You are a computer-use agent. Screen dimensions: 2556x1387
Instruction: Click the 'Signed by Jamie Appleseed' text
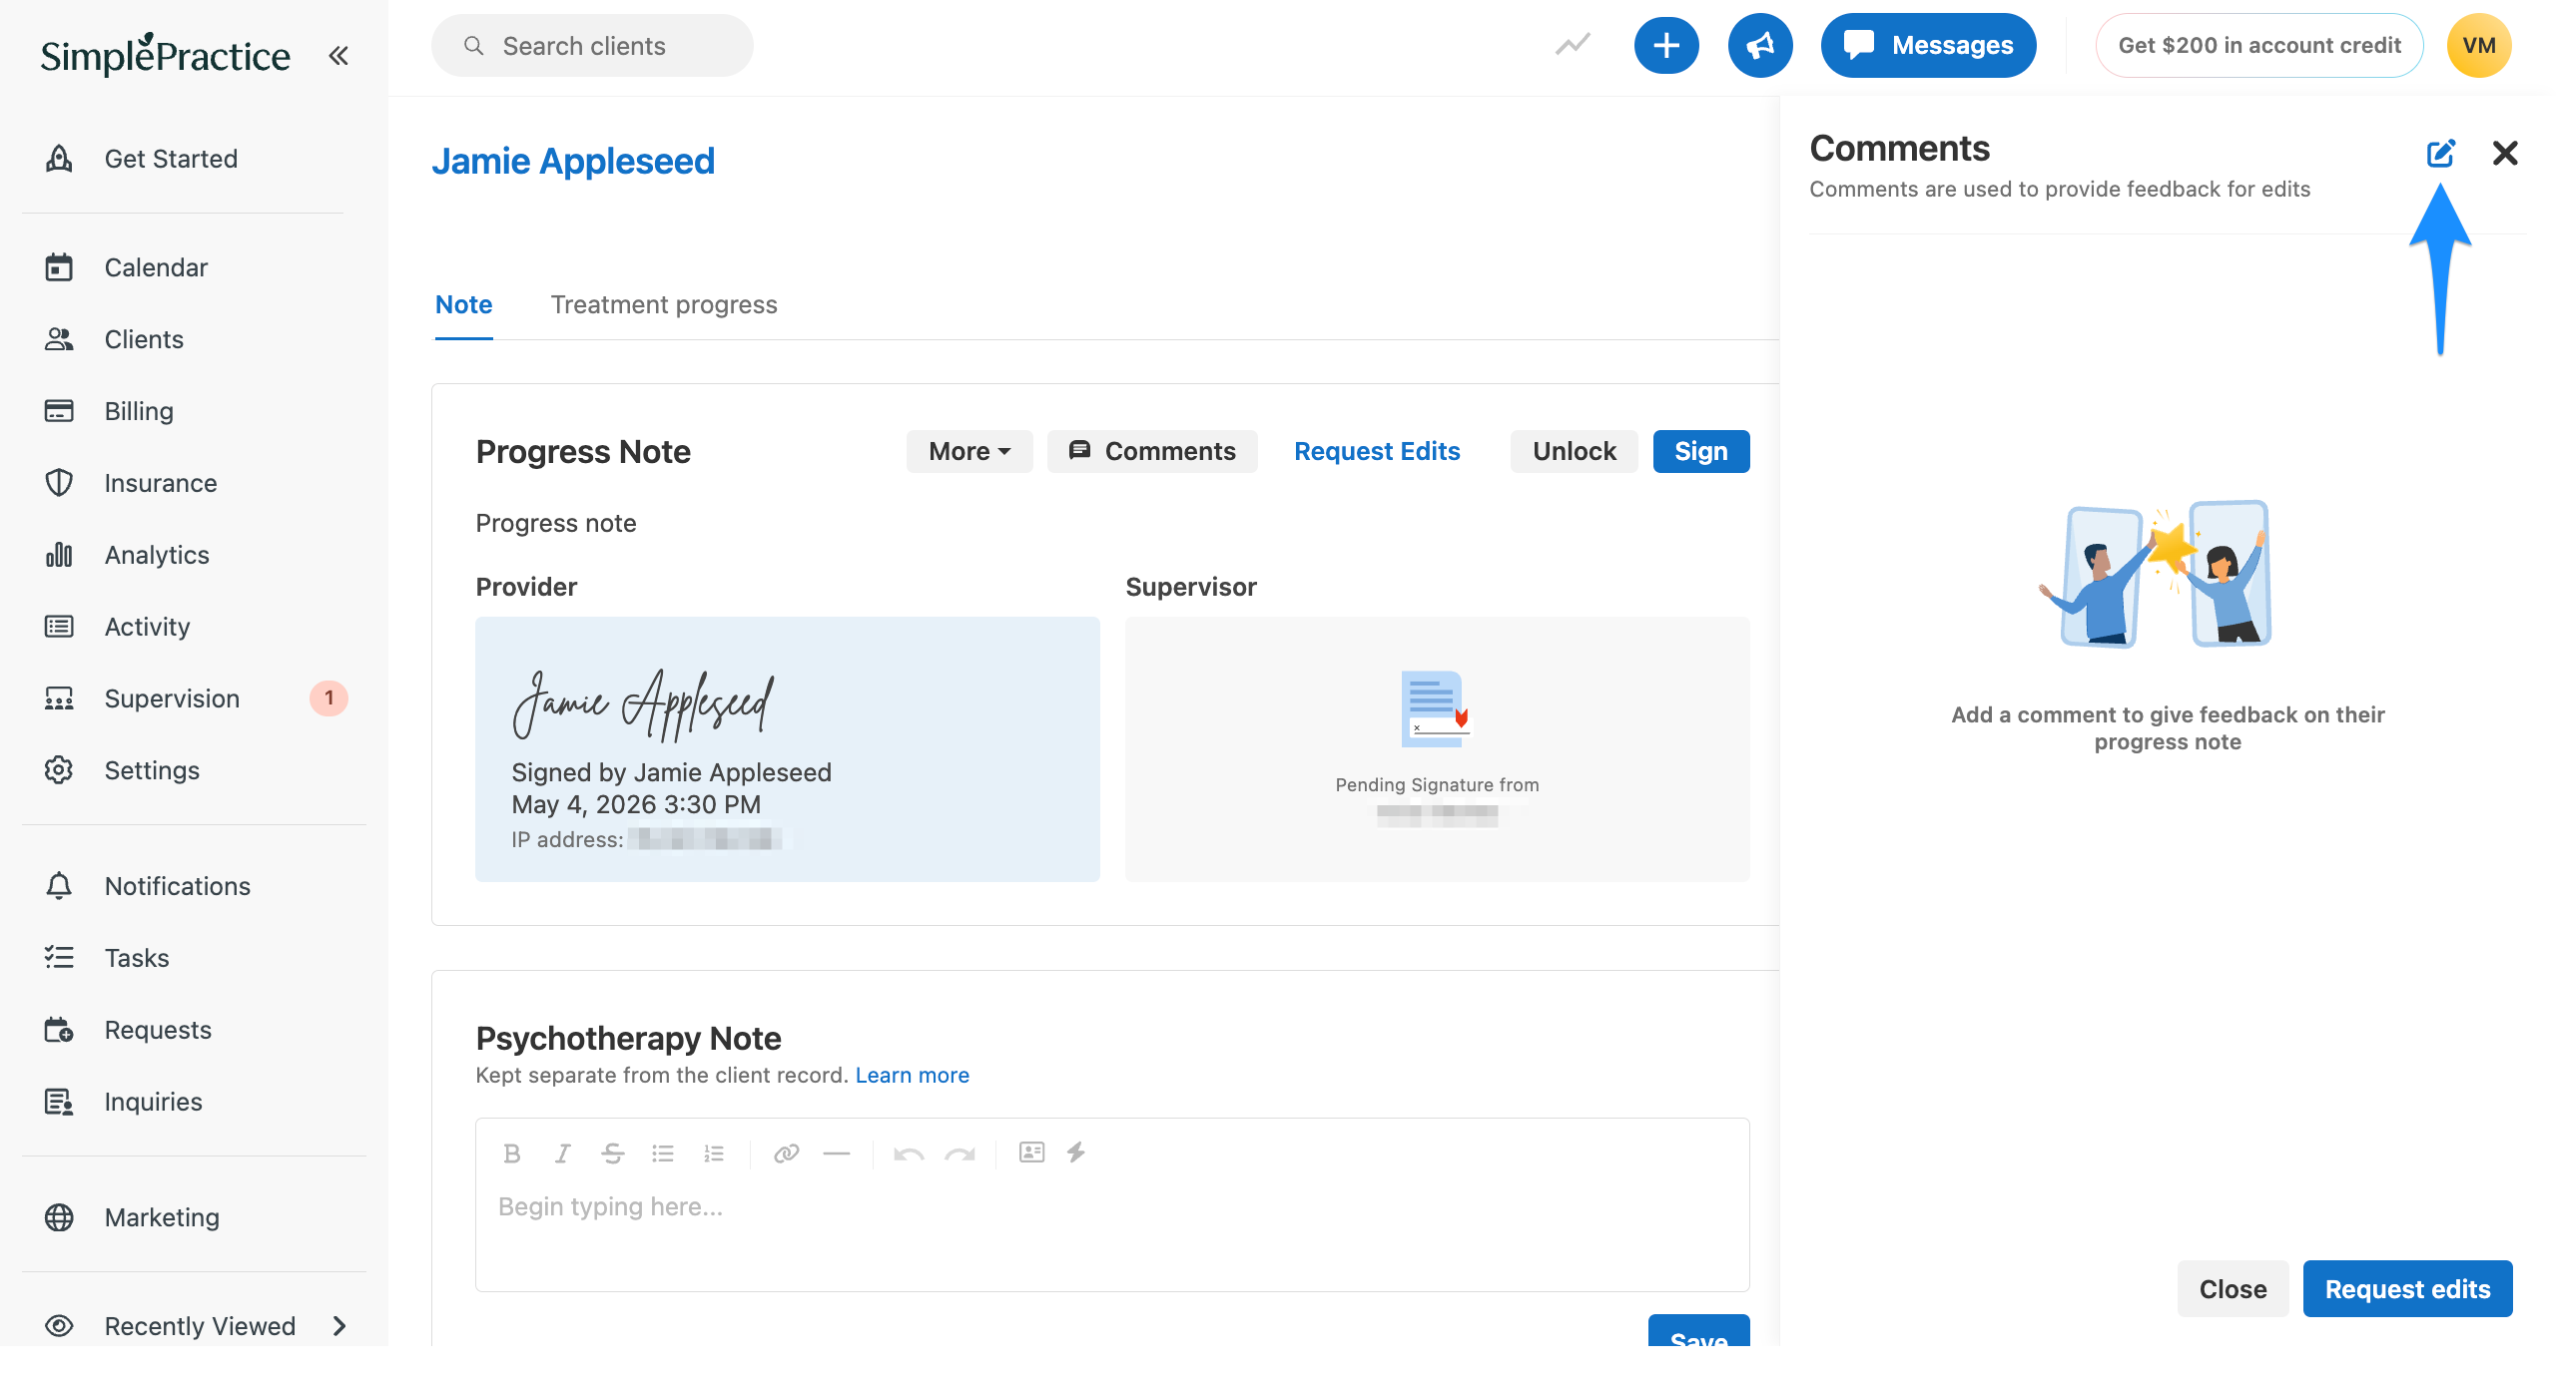click(671, 772)
